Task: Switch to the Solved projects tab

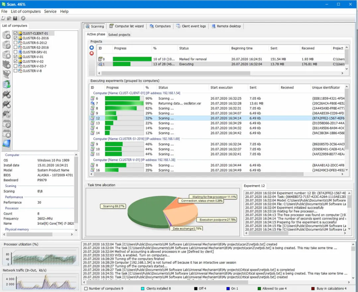Action: pyautogui.click(x=119, y=35)
